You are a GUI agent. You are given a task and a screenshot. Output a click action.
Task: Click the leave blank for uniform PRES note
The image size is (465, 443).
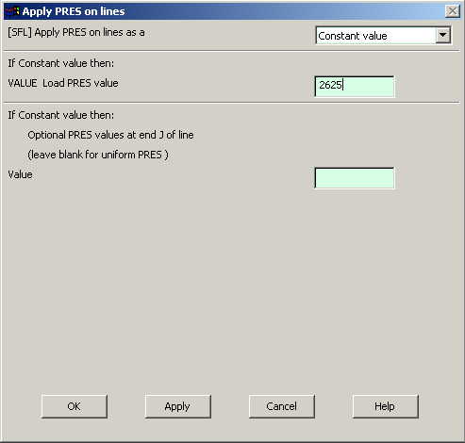pyautogui.click(x=98, y=155)
